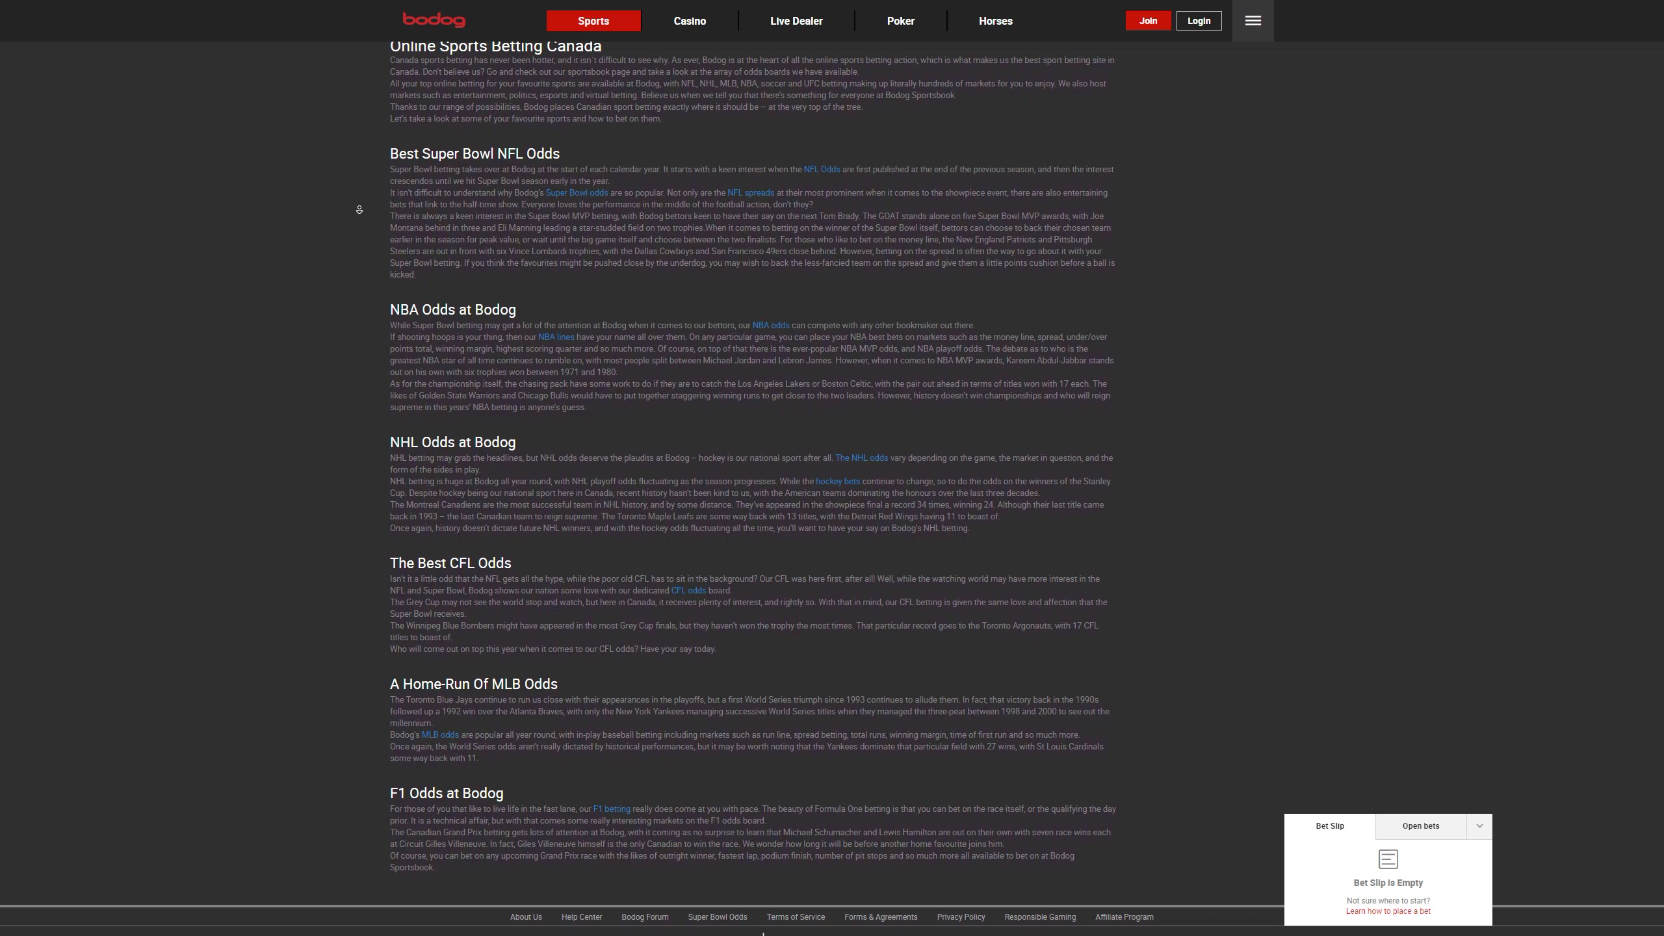
Task: Open the NFL Odds link
Action: point(822,170)
